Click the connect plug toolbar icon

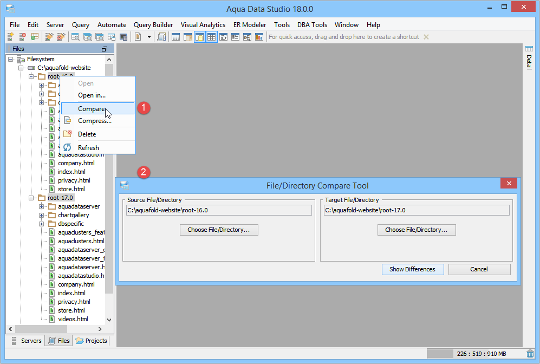point(49,37)
